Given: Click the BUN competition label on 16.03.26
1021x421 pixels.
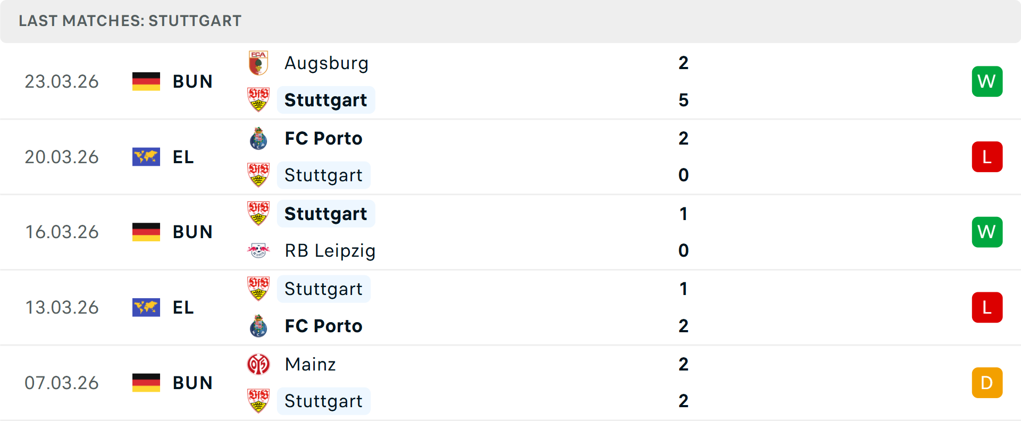Looking at the screenshot, I should click(x=193, y=232).
